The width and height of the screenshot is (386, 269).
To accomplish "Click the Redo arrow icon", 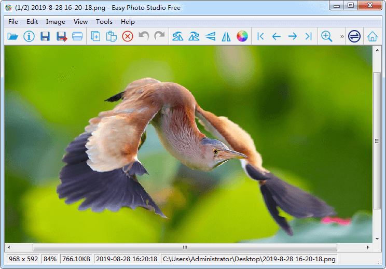I will point(159,36).
